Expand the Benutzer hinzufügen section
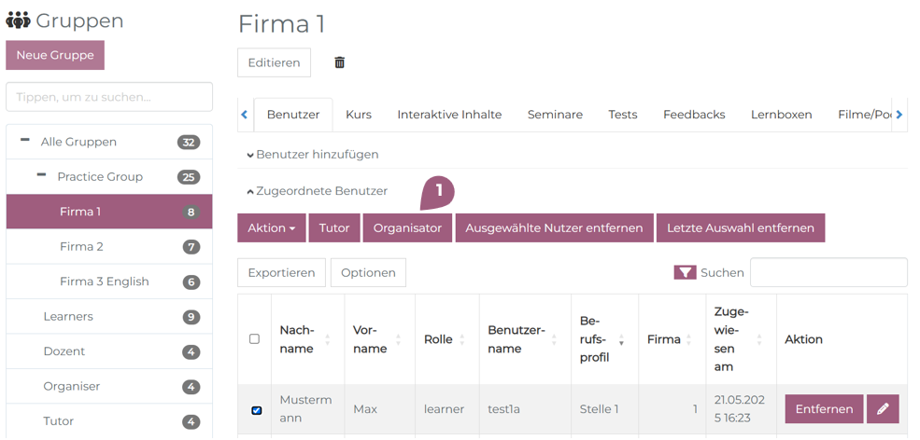 tap(312, 155)
